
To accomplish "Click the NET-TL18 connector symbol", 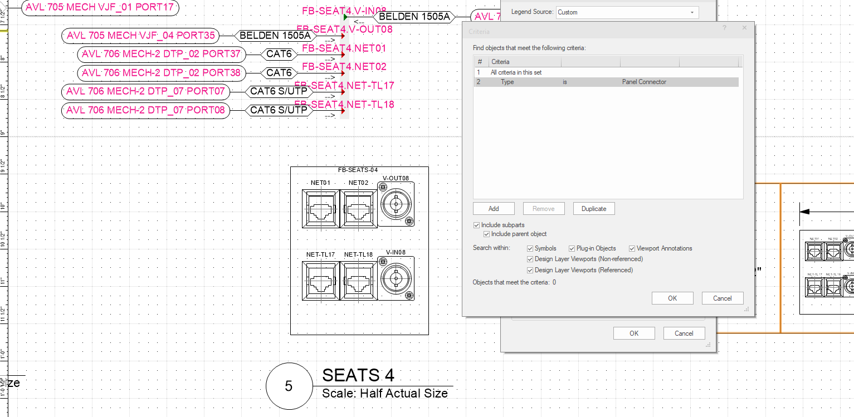I will pyautogui.click(x=358, y=280).
